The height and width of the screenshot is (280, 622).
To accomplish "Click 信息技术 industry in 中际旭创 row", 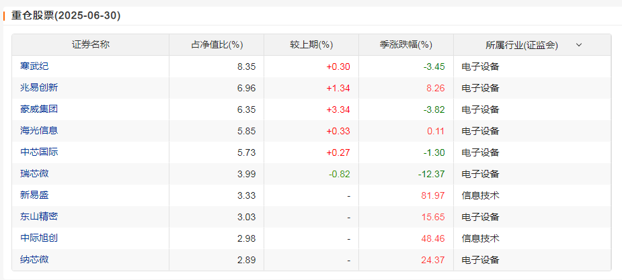I will tap(480, 238).
